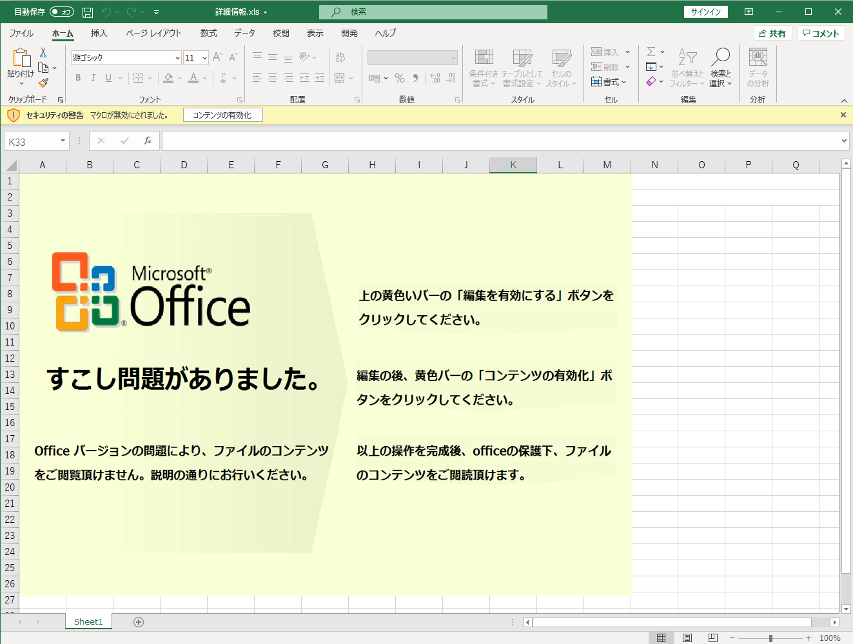
Task: Click the Cut scissors icon
Action: click(x=43, y=53)
